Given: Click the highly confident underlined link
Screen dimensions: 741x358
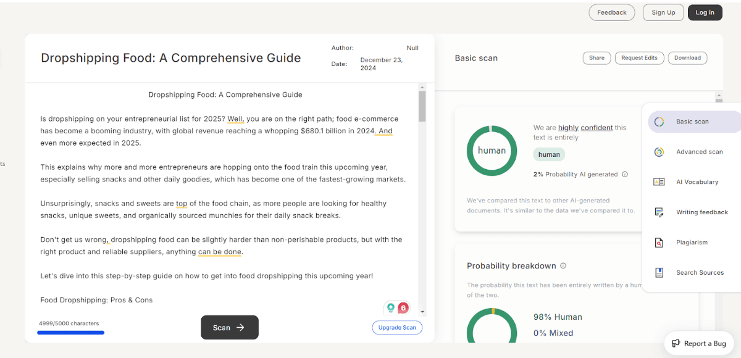Looking at the screenshot, I should click(585, 128).
